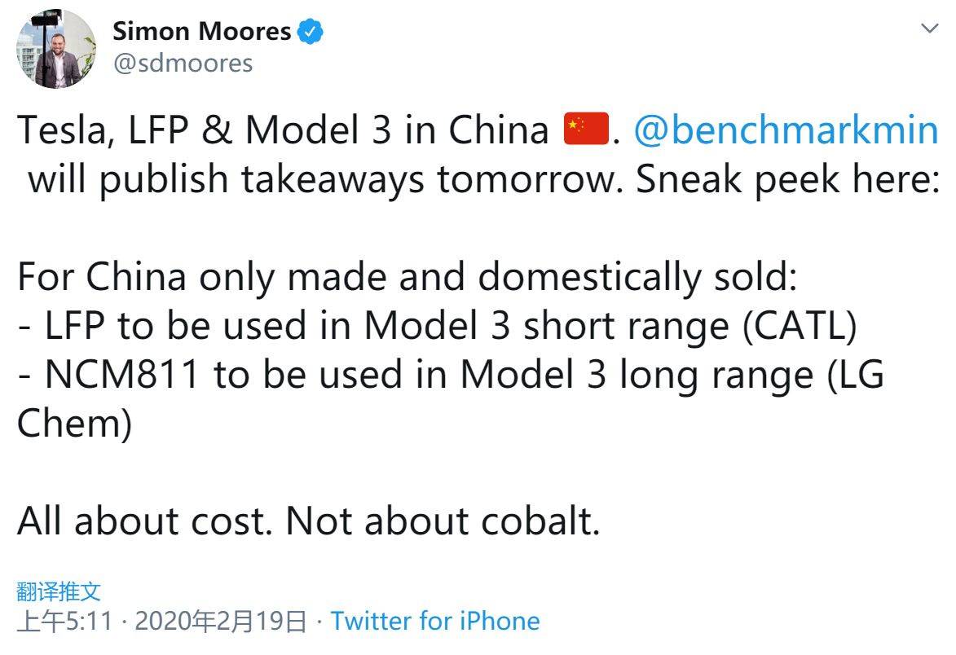This screenshot has height=655, width=956.
Task: Open the @benchmarkmin mention link
Action: [785, 130]
